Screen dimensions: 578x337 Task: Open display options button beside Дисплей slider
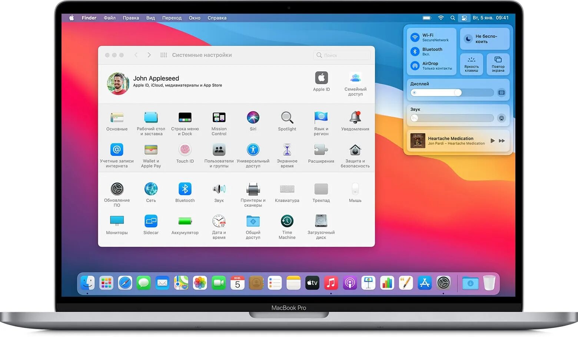pyautogui.click(x=501, y=92)
